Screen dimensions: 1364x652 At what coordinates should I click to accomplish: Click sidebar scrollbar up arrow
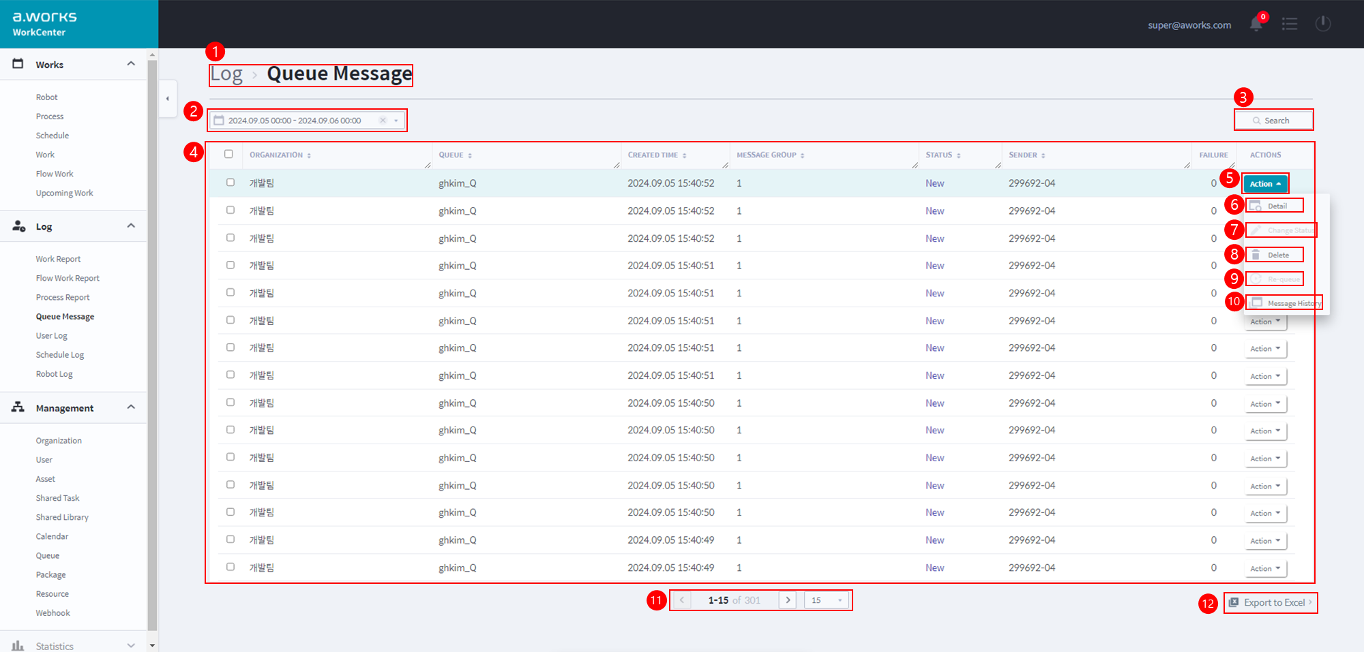(x=152, y=54)
